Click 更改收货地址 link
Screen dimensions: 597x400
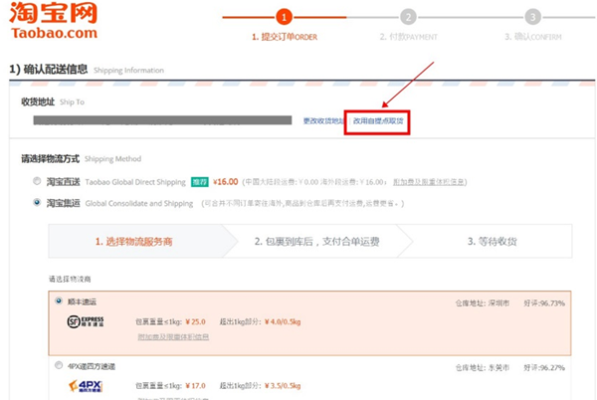(323, 121)
